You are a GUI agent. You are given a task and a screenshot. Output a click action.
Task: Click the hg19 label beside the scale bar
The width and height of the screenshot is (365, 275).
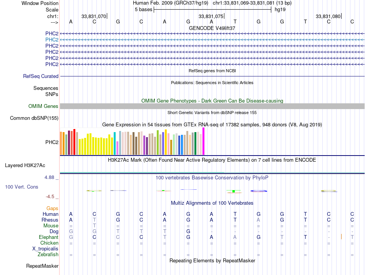coord(280,10)
